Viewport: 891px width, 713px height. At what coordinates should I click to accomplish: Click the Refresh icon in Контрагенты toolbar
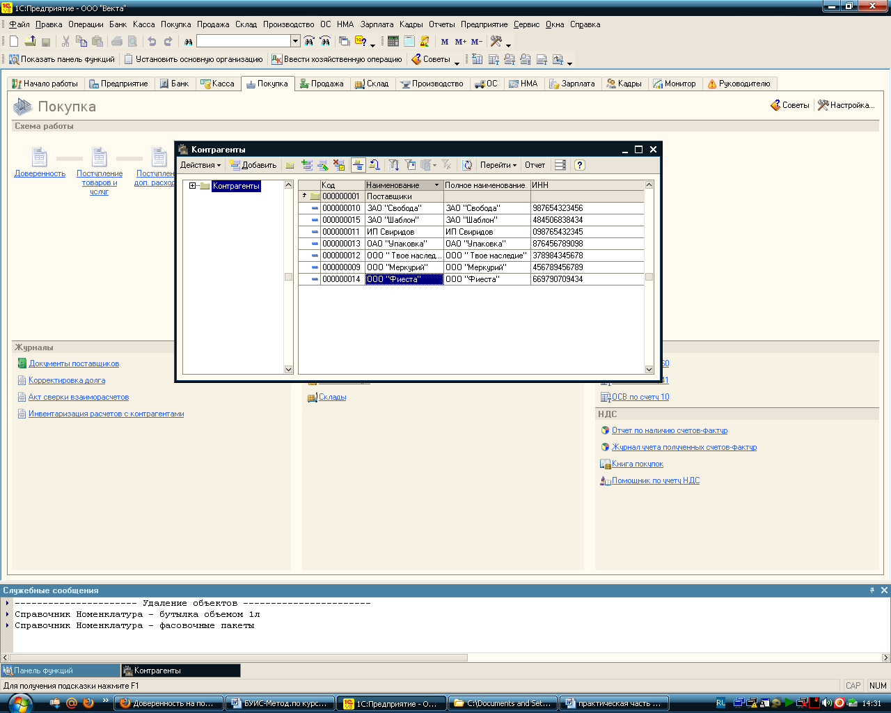(x=467, y=165)
